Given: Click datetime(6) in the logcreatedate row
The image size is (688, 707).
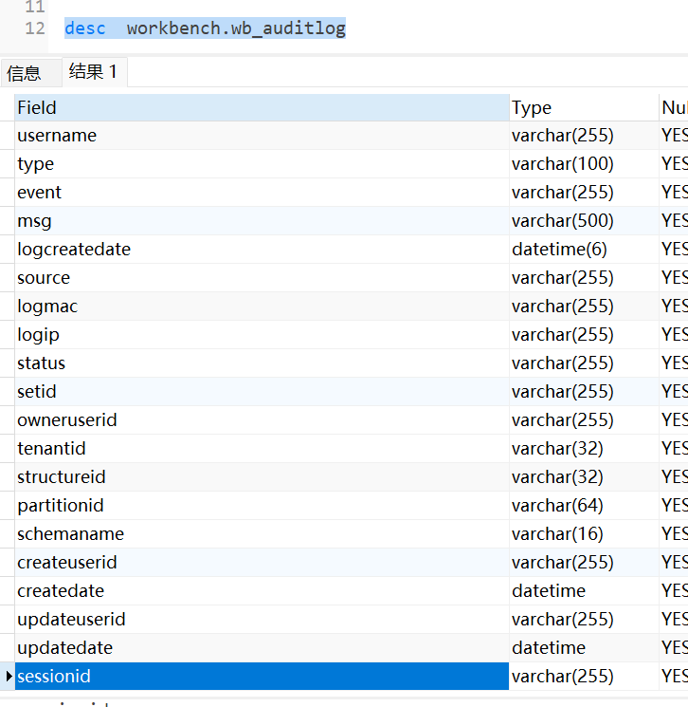Looking at the screenshot, I should click(559, 250).
